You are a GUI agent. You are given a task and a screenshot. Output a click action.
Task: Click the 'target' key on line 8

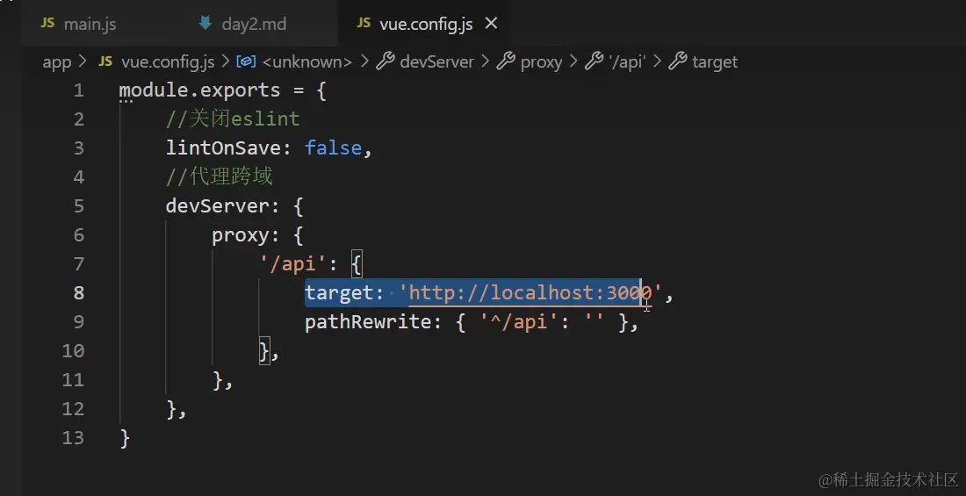click(x=339, y=293)
